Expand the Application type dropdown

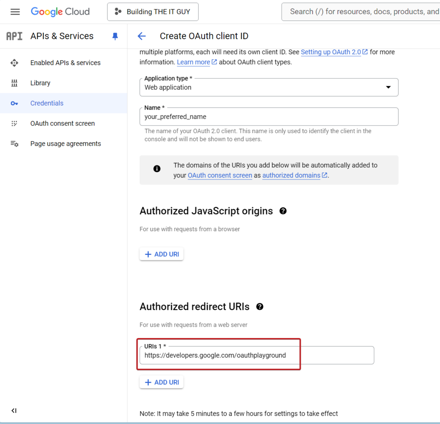click(x=269, y=87)
